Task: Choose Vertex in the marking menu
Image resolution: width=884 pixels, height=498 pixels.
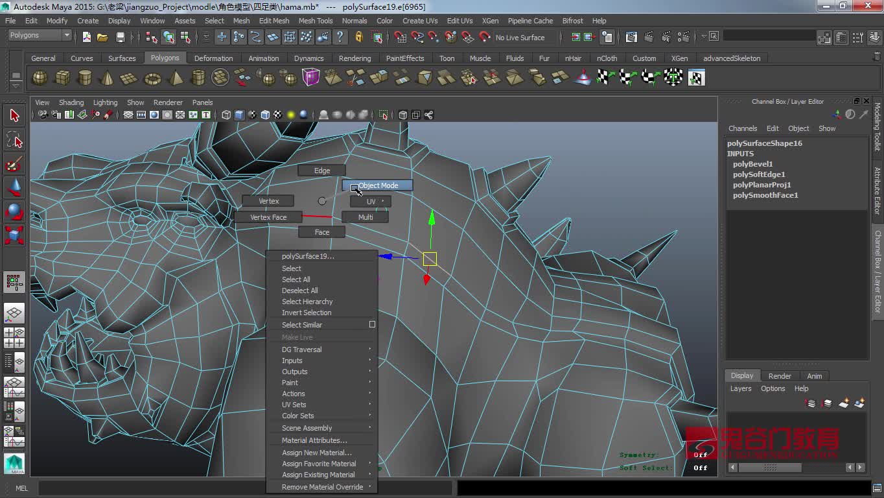Action: (268, 201)
